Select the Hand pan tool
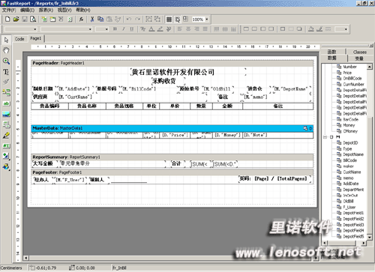Screen dimensions: 375x272 (6, 50)
